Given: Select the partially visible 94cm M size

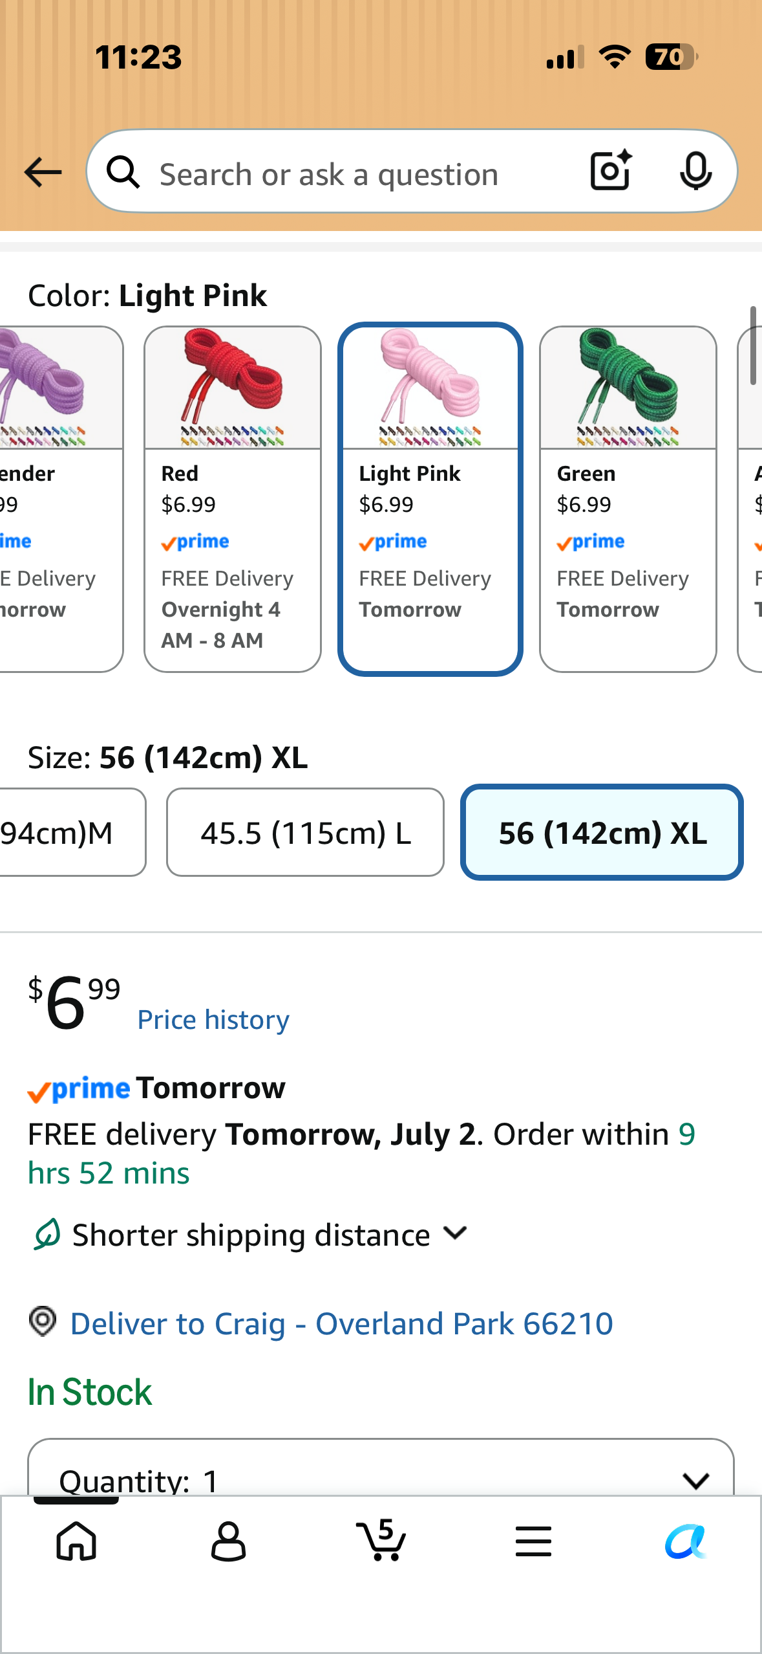Looking at the screenshot, I should point(72,832).
